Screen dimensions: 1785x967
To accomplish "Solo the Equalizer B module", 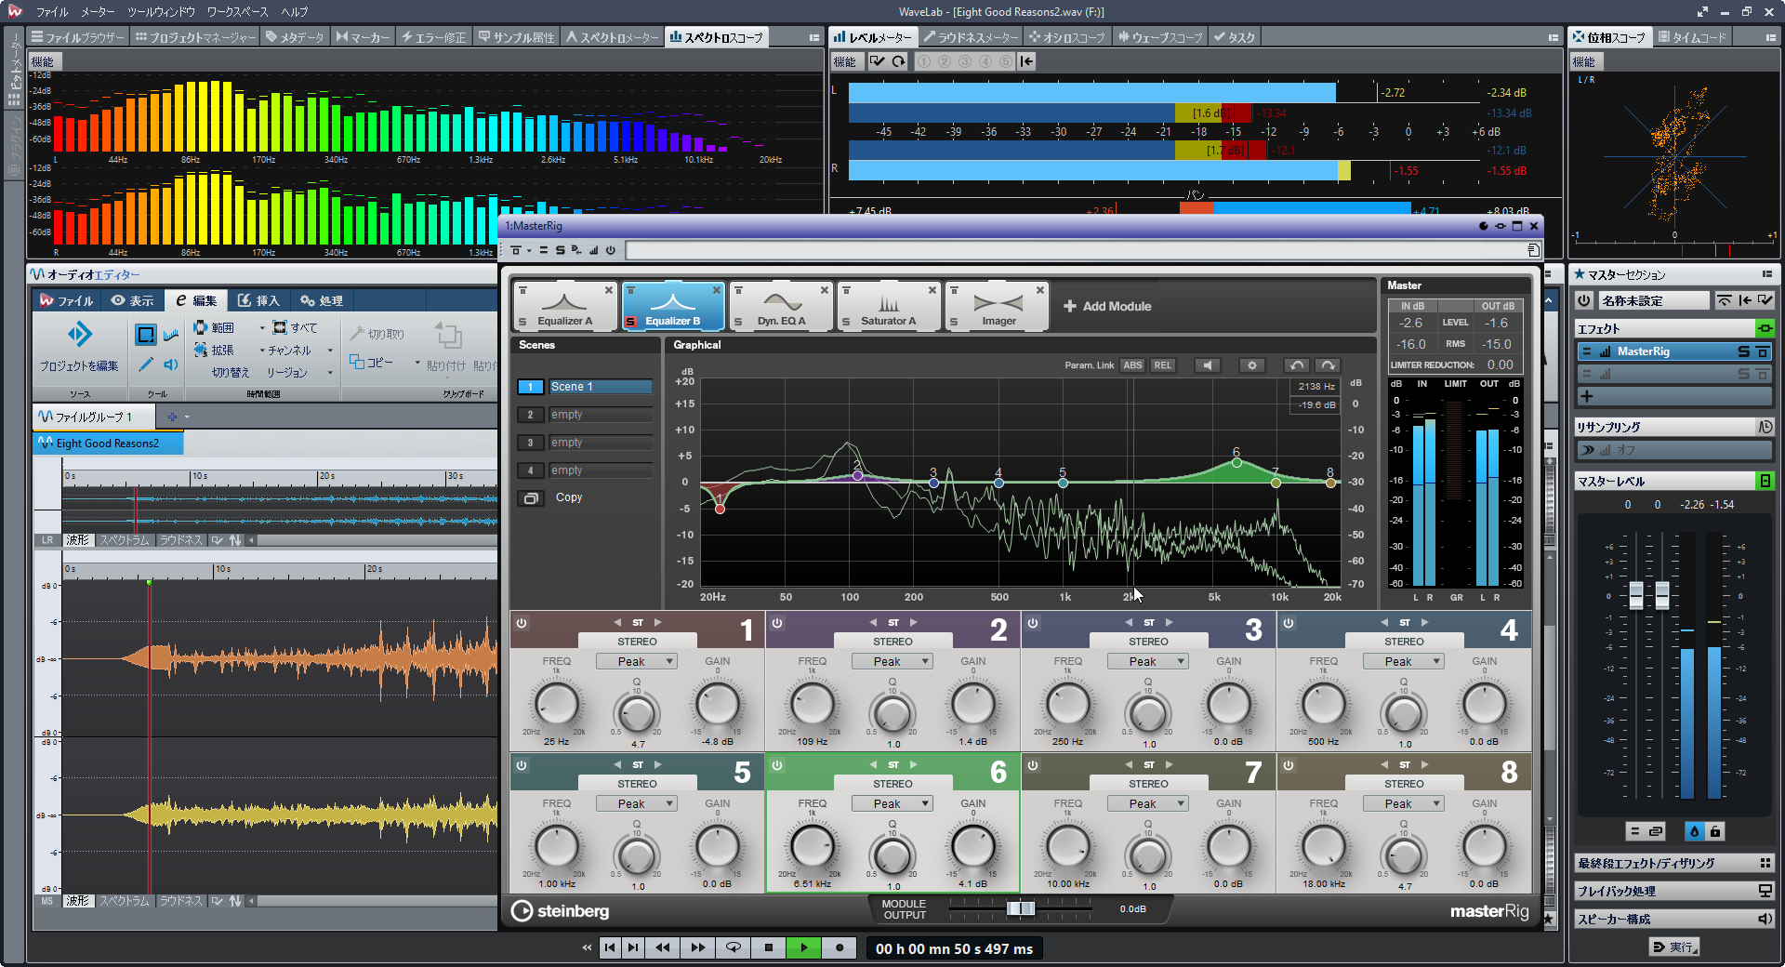I will click(630, 322).
